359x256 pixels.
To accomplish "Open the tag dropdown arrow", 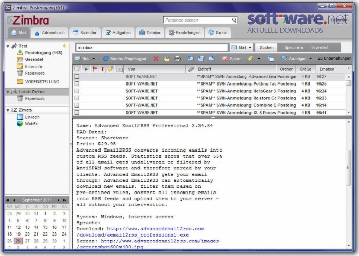I will pos(259,59).
